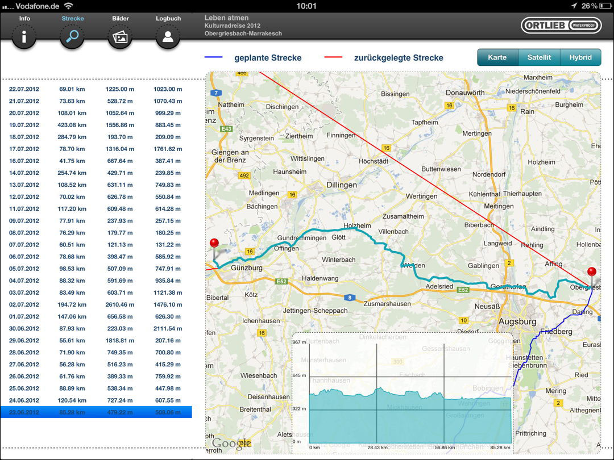Tap the Leben atmen title
Viewport: 614px width, 460px height.
click(x=226, y=18)
